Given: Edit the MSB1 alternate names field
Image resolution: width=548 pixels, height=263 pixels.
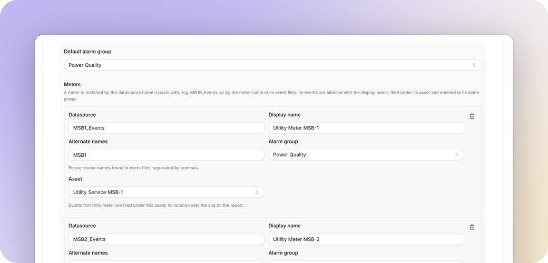Looking at the screenshot, I should point(167,155).
